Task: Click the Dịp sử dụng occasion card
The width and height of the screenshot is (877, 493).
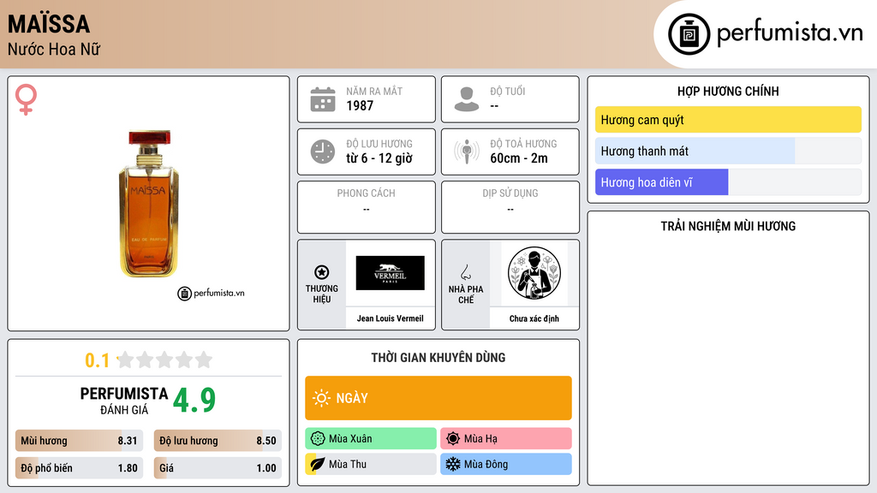Action: pos(510,207)
